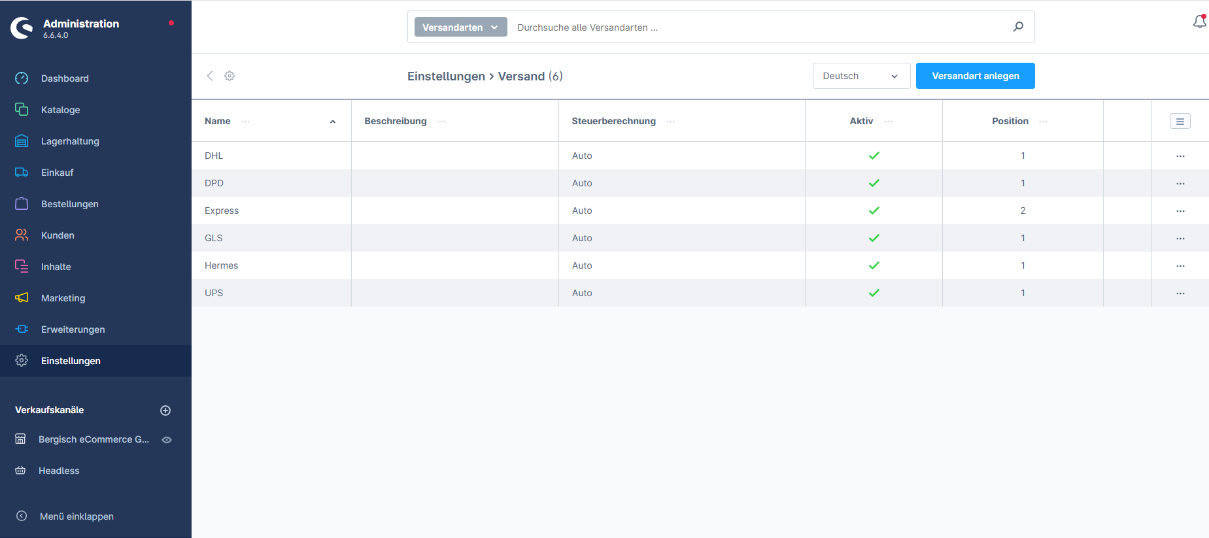Expand the Versandarten search filter dropdown

coord(460,27)
